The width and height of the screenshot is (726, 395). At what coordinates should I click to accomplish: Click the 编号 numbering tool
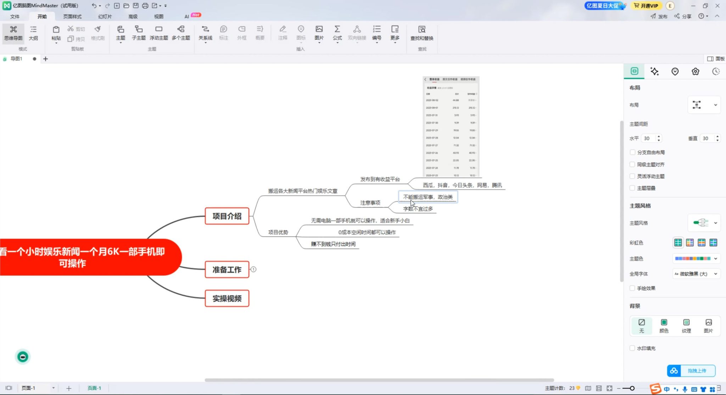(x=376, y=33)
